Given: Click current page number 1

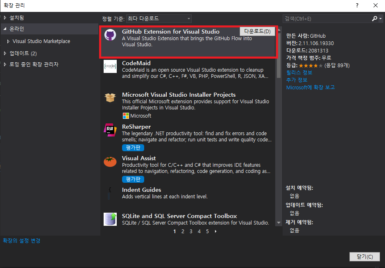Looking at the screenshot, I should pos(174,232).
